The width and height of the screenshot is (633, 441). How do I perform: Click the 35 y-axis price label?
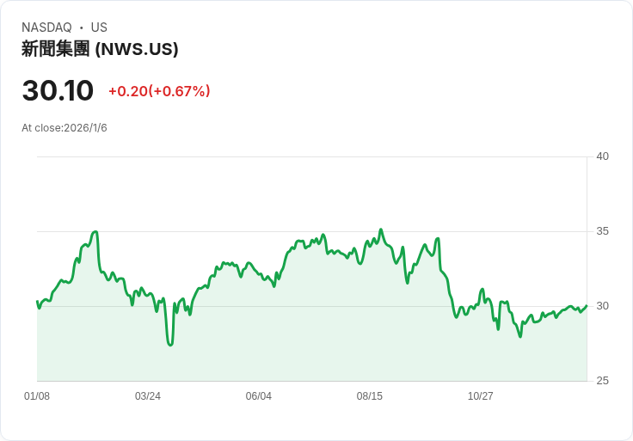pyautogui.click(x=602, y=231)
